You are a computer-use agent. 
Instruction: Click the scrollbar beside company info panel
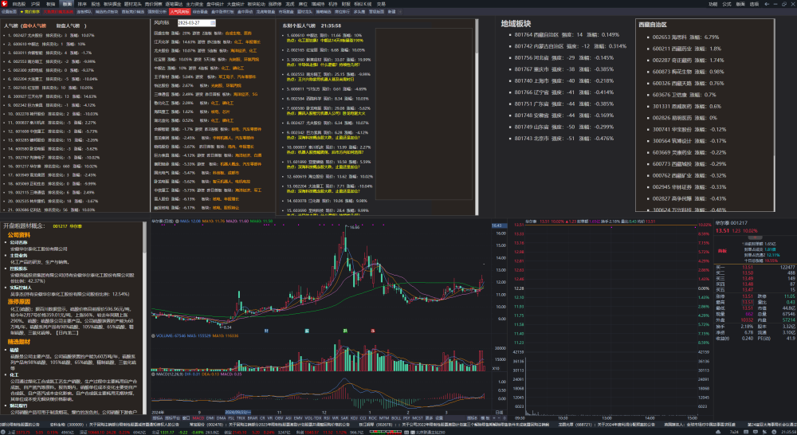coord(145,318)
